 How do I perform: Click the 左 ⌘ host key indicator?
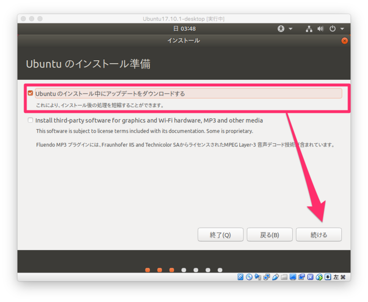(339, 277)
